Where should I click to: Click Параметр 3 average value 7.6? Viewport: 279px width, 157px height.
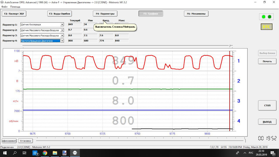click(x=106, y=35)
